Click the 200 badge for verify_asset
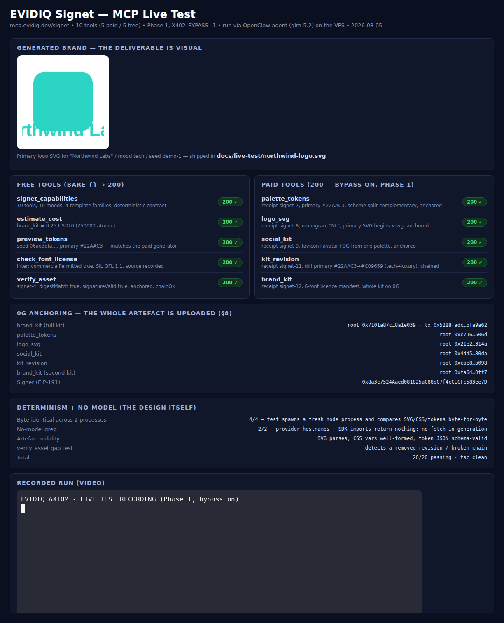504x623 pixels. coord(230,283)
